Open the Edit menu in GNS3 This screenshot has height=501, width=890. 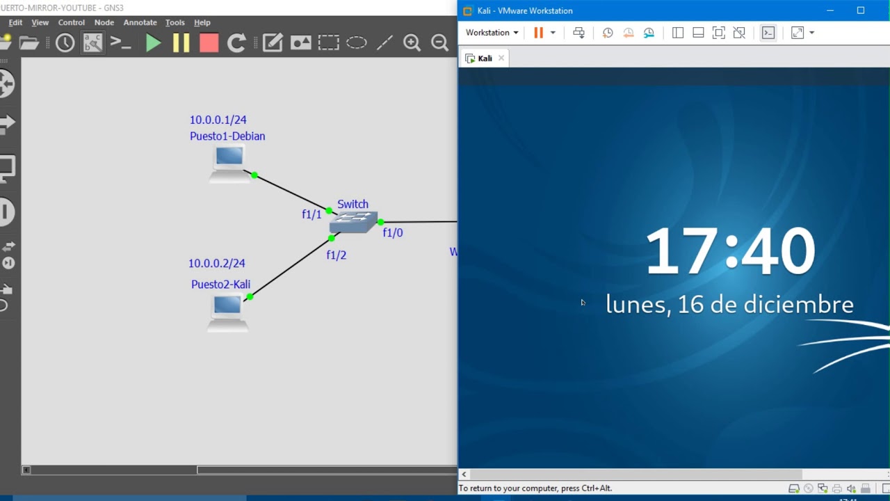[15, 22]
